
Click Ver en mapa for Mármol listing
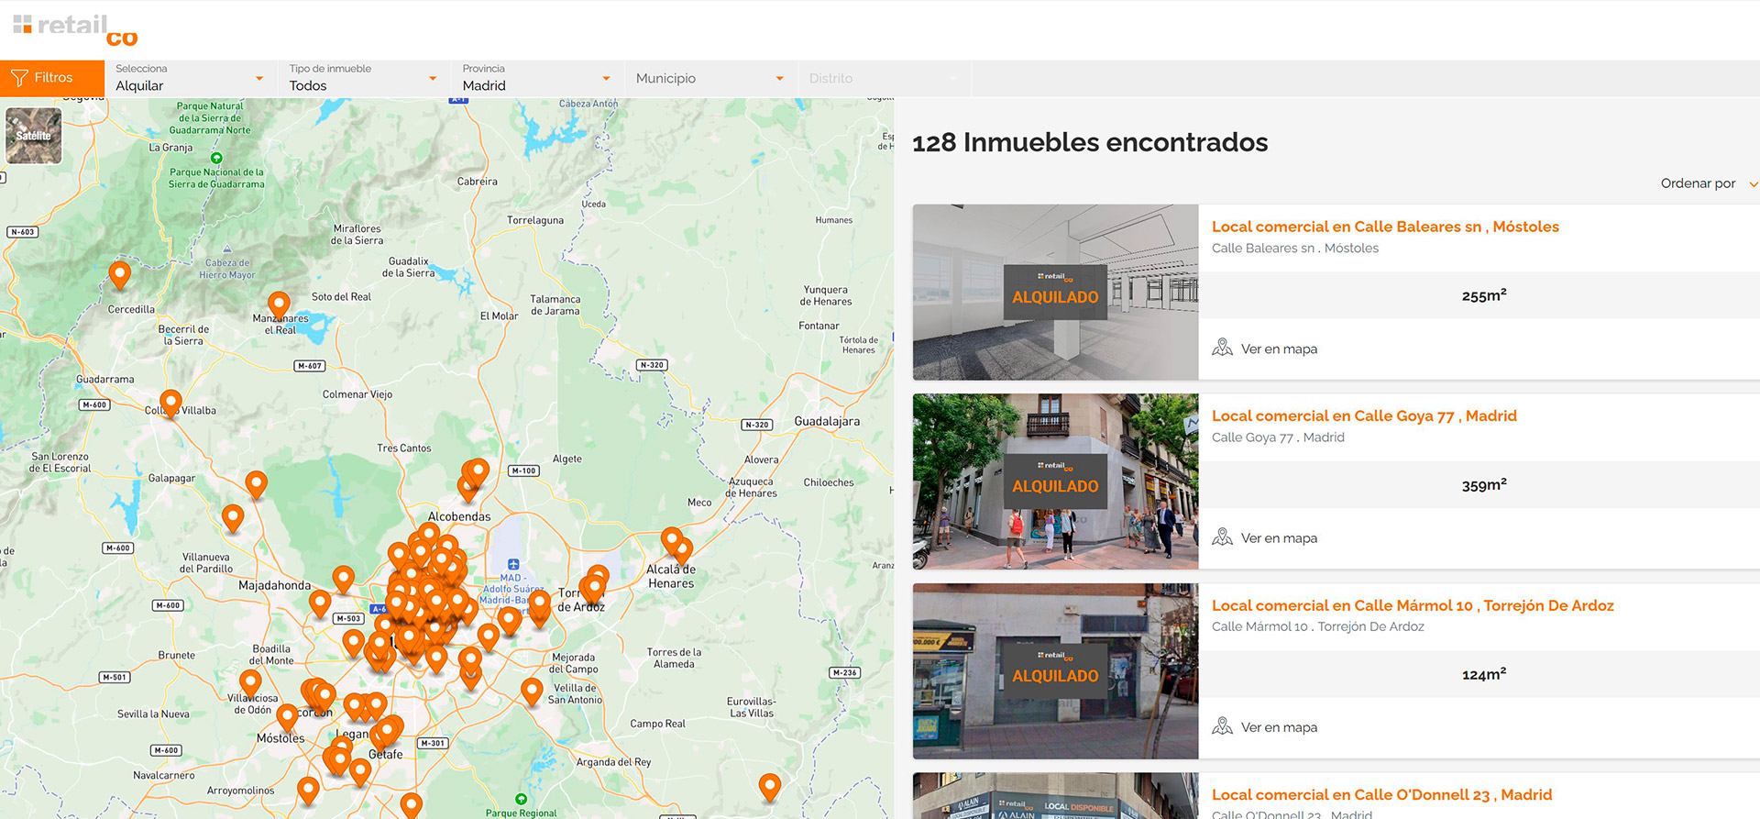1278,727
